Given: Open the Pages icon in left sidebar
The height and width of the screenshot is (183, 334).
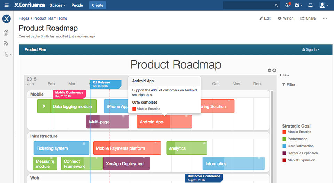Looking at the screenshot, I should (x=6, y=33).
